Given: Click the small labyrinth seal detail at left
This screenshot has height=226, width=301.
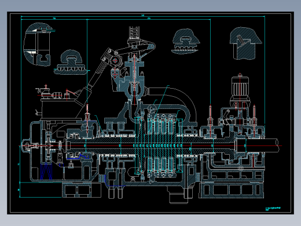Looking at the screenshot, I should (70, 62).
